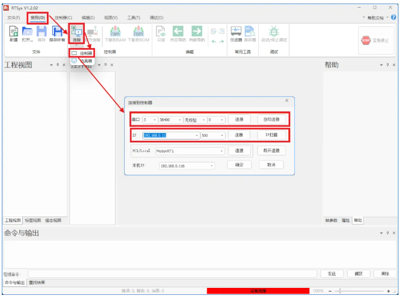Expand the 工程视图 panel options arrow
402x299 pixels.
(x=52, y=65)
